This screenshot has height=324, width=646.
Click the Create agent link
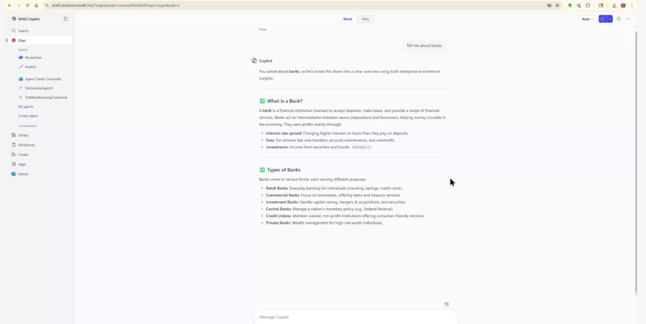pos(28,116)
